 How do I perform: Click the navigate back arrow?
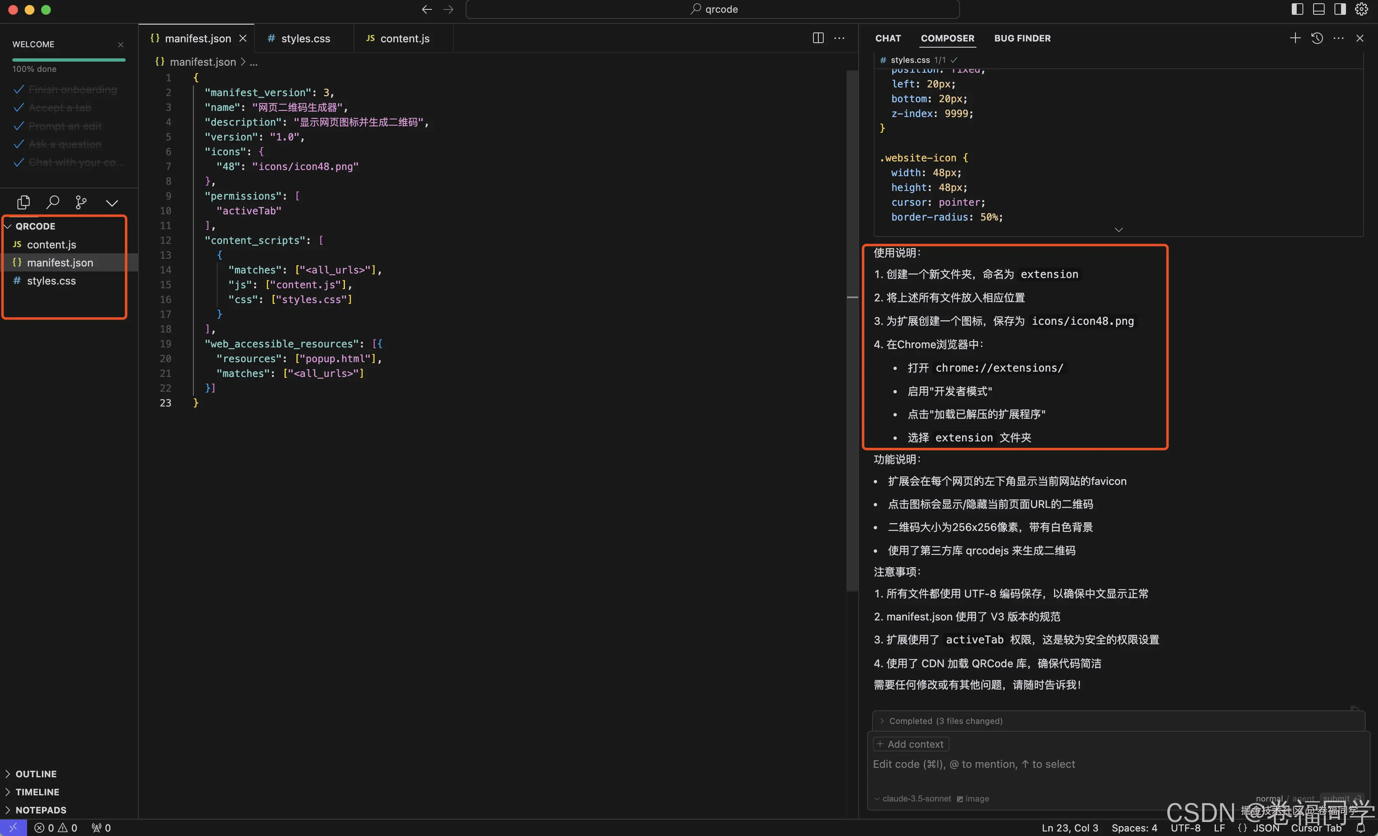(x=427, y=9)
